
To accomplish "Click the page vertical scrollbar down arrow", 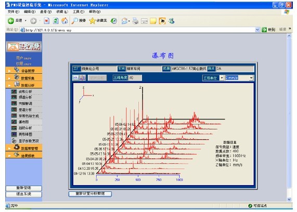I will point(289,200).
